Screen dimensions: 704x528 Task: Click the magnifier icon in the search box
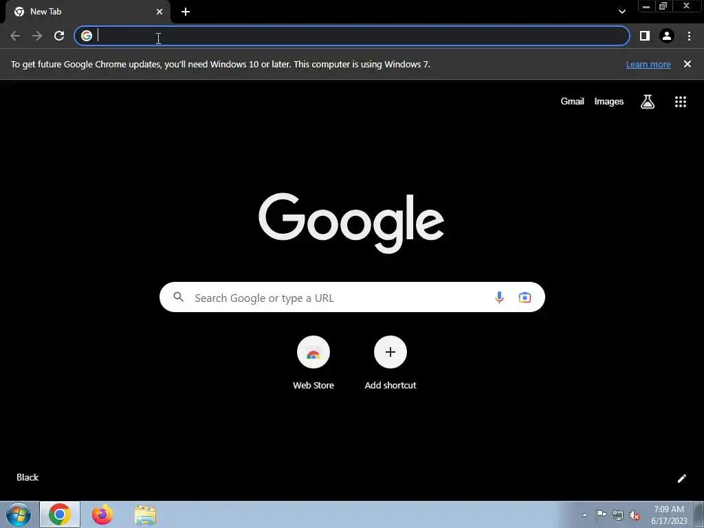(178, 297)
